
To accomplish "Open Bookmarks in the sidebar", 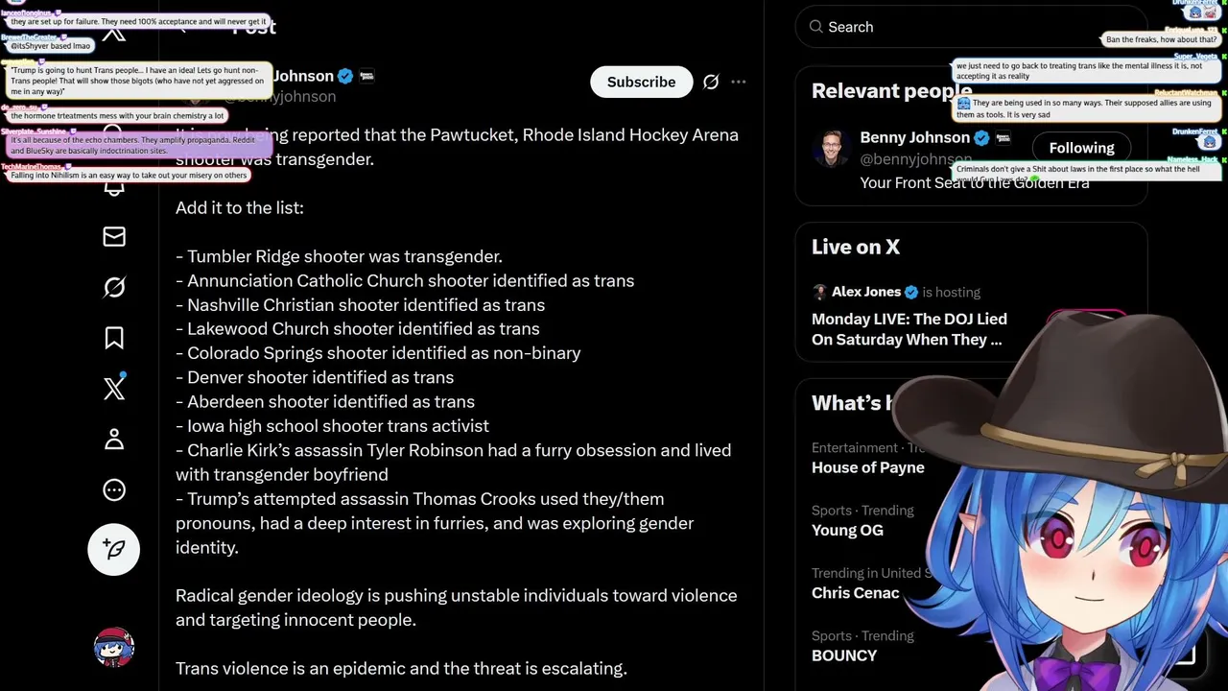I will pos(114,338).
